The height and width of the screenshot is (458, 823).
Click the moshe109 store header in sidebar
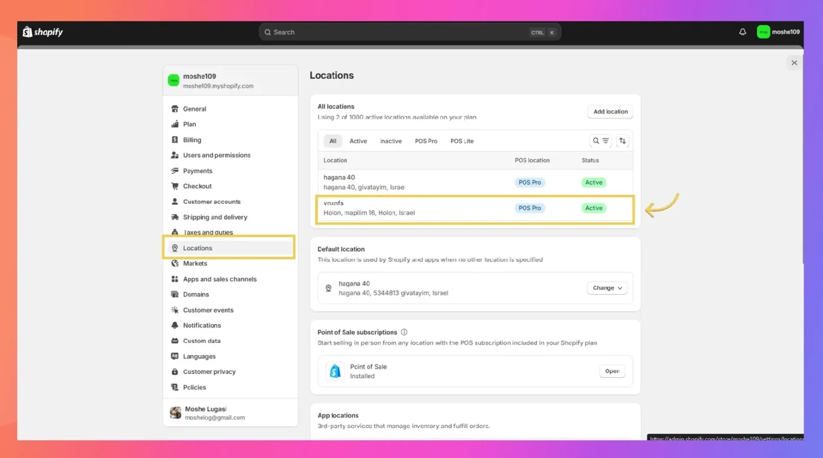[x=230, y=80]
